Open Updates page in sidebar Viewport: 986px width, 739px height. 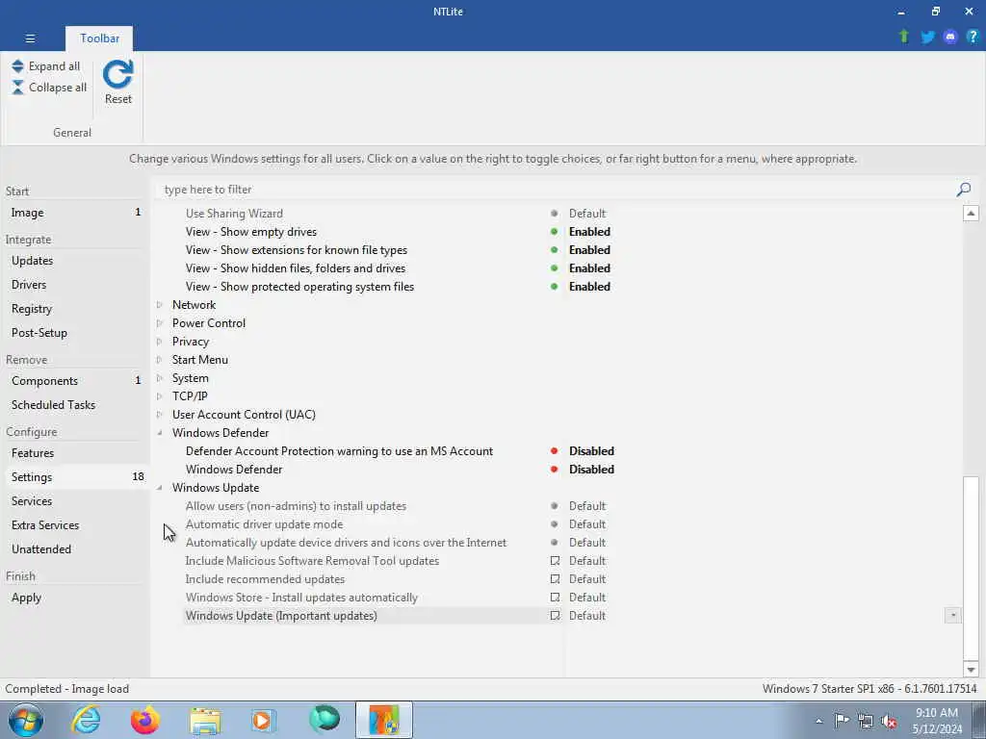[75, 261]
